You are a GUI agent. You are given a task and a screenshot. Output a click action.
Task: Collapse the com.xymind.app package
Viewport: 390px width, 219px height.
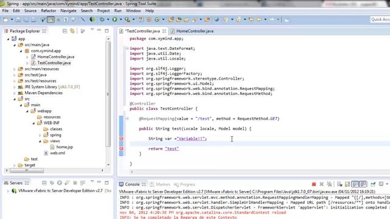click(21, 51)
